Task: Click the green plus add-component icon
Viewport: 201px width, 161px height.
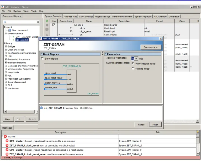Action: coord(47,21)
